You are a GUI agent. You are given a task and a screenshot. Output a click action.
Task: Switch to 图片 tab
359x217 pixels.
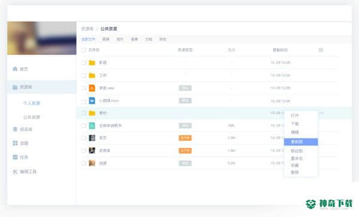click(120, 39)
